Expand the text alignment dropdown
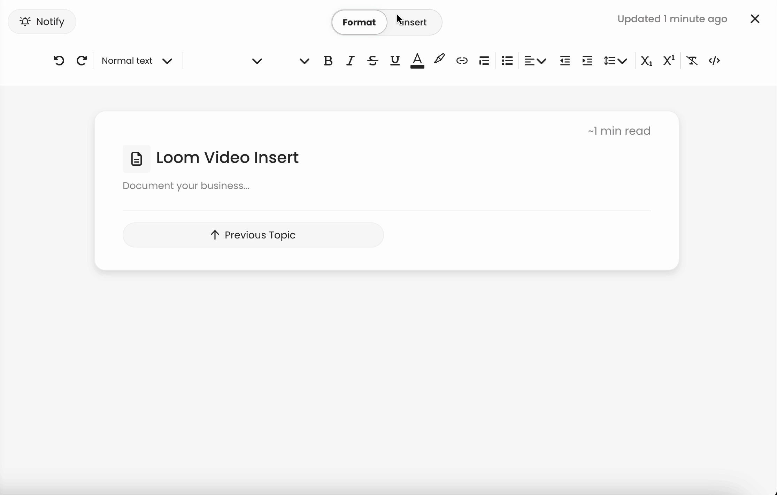777x495 pixels. click(535, 61)
